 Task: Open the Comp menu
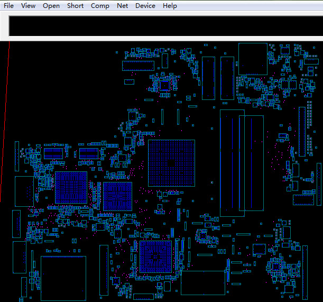[100, 6]
